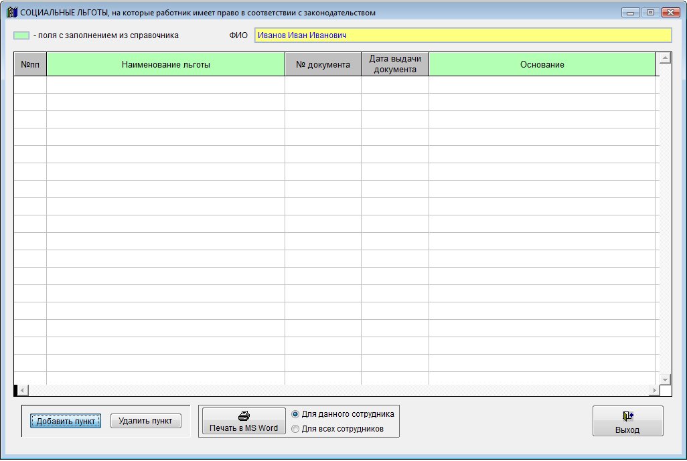Click the Основание column header
687x461 pixels.
[542, 64]
